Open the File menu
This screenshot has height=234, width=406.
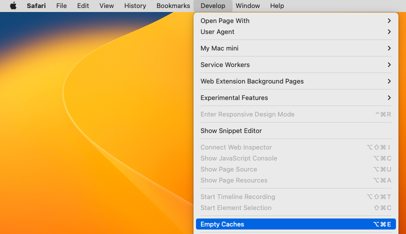coord(61,6)
